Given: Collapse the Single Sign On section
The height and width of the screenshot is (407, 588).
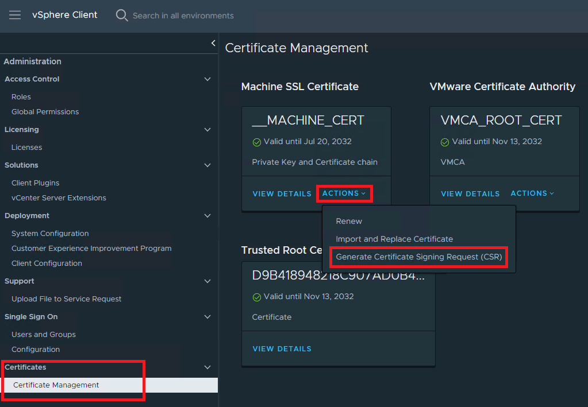Looking at the screenshot, I should coord(207,317).
